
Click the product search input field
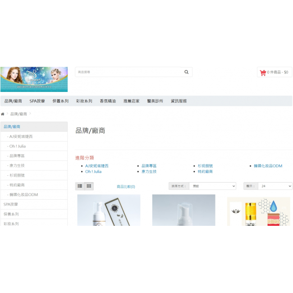tap(128, 72)
